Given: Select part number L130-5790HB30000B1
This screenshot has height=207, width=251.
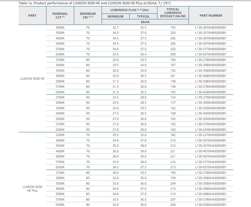Looking at the screenshot, I should tap(211, 124).
